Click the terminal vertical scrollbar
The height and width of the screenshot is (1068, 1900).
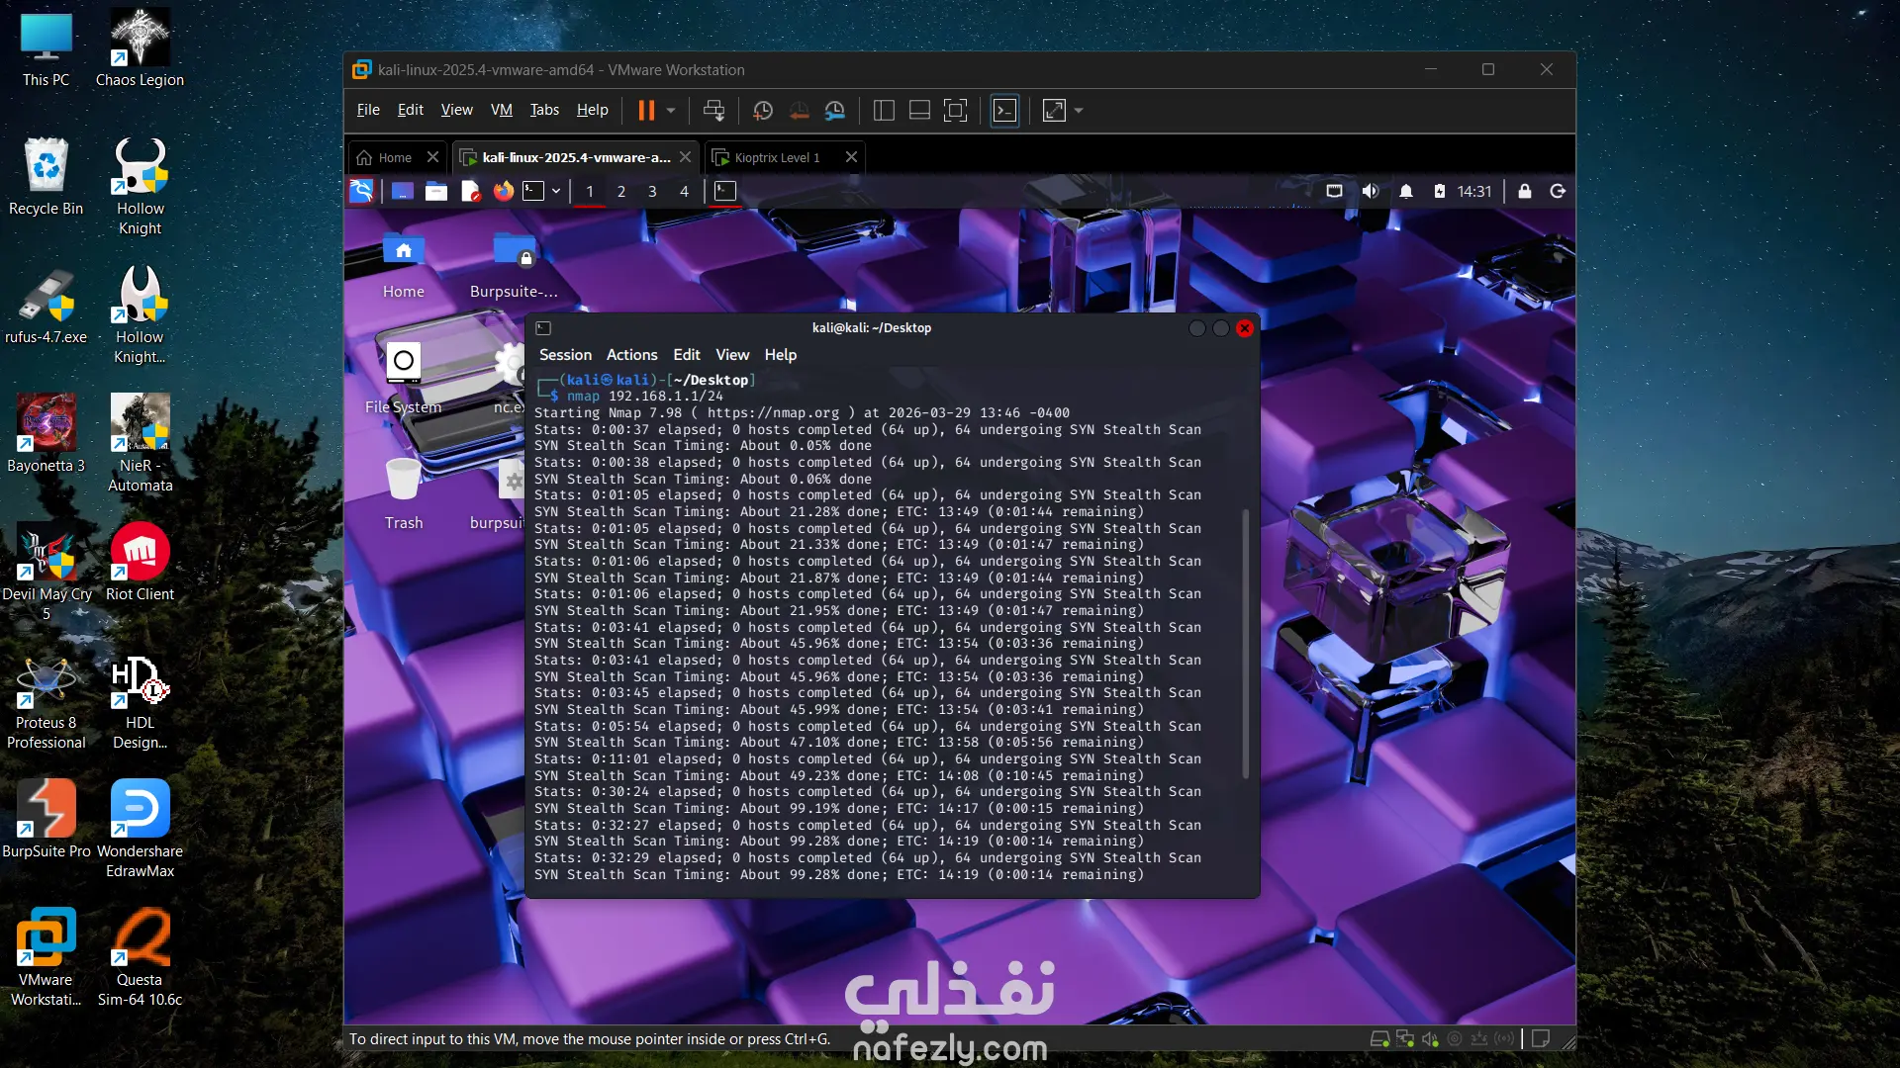[x=1245, y=644]
